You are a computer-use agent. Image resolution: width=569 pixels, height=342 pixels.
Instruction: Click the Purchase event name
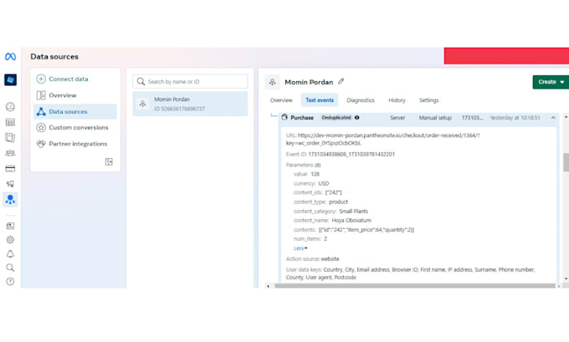302,118
